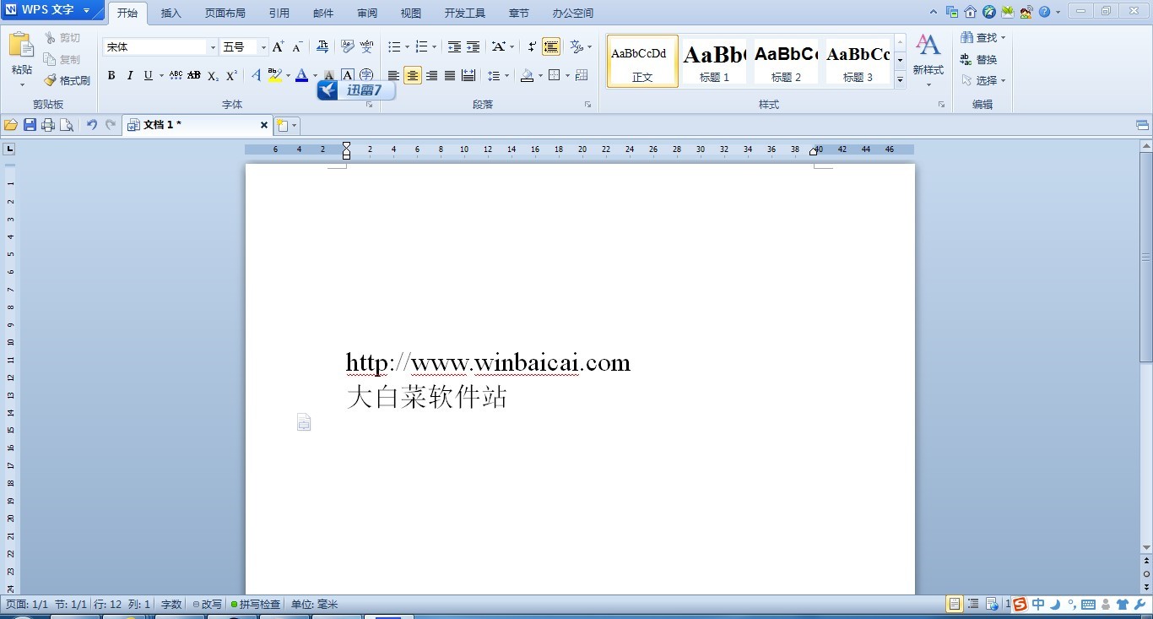Align text right in paragraph group

431,76
